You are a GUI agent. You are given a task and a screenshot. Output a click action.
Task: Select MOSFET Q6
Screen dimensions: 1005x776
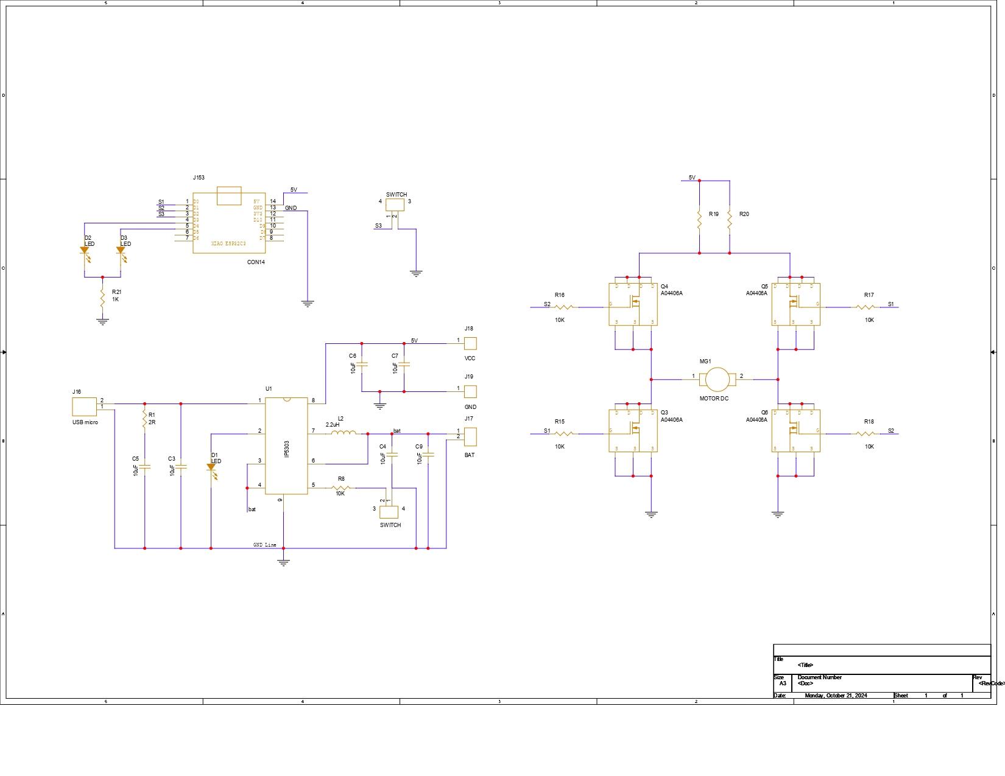click(x=795, y=430)
